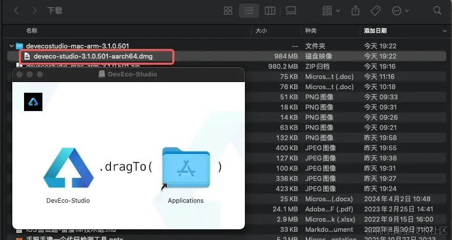Click the 磁盘映像 kind cell
Viewport: 452px width, 240px height.
pyautogui.click(x=319, y=57)
